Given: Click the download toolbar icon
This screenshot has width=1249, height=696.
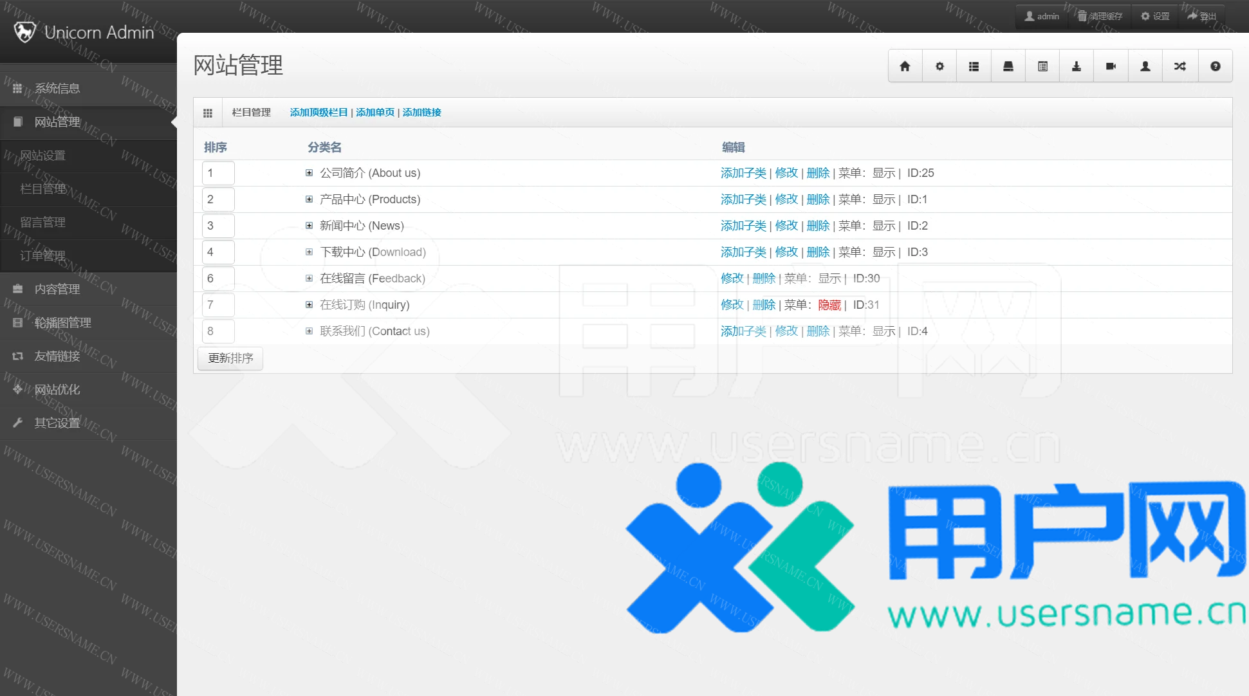Looking at the screenshot, I should click(x=1076, y=66).
